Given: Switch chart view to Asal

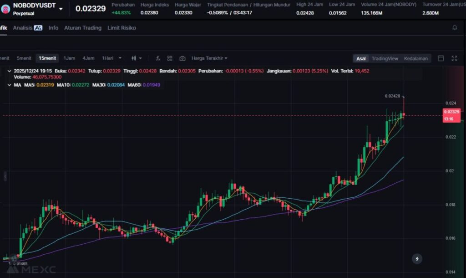Looking at the screenshot, I should [x=361, y=58].
